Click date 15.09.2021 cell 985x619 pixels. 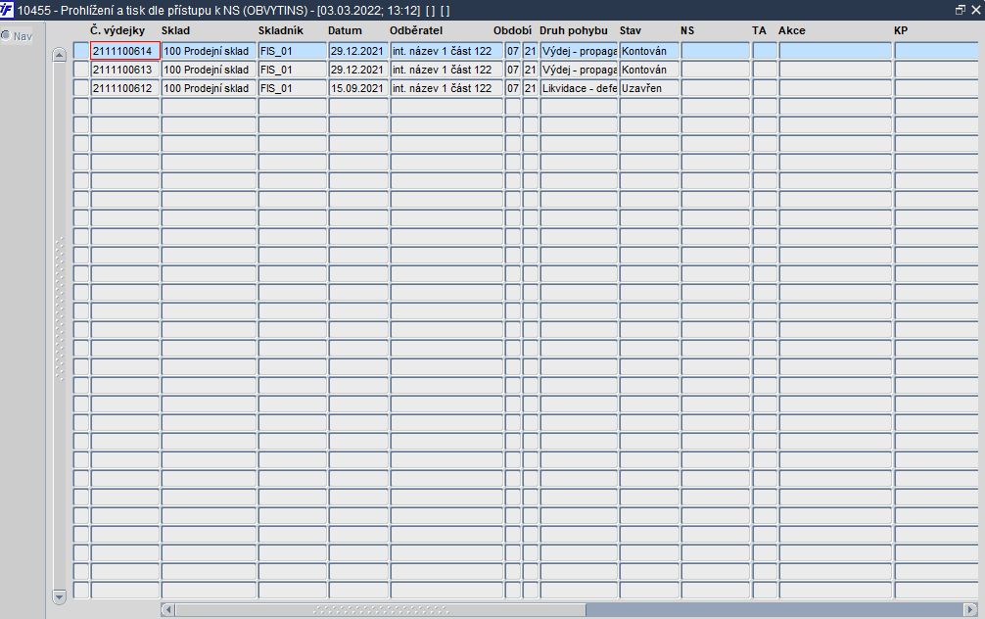point(358,88)
